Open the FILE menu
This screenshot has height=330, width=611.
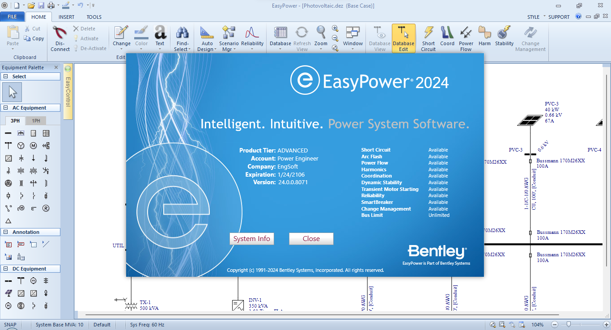pyautogui.click(x=12, y=17)
